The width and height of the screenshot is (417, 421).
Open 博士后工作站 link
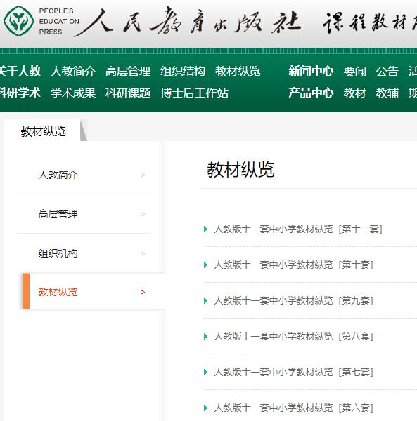click(194, 93)
